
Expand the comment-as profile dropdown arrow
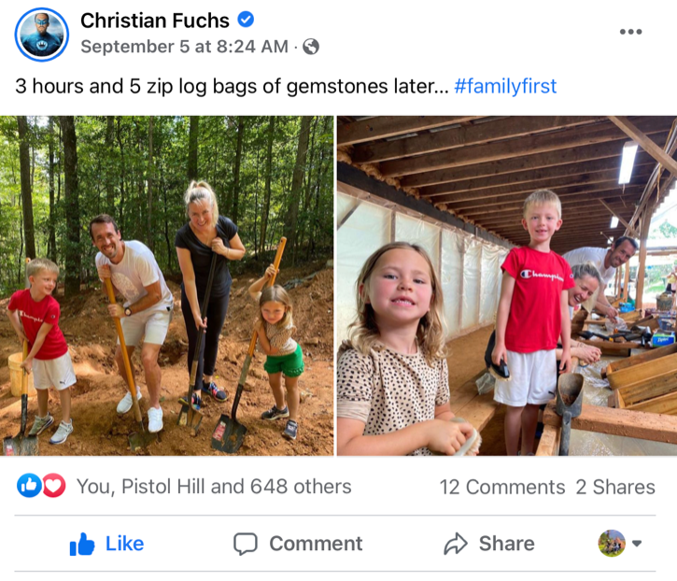[638, 544]
